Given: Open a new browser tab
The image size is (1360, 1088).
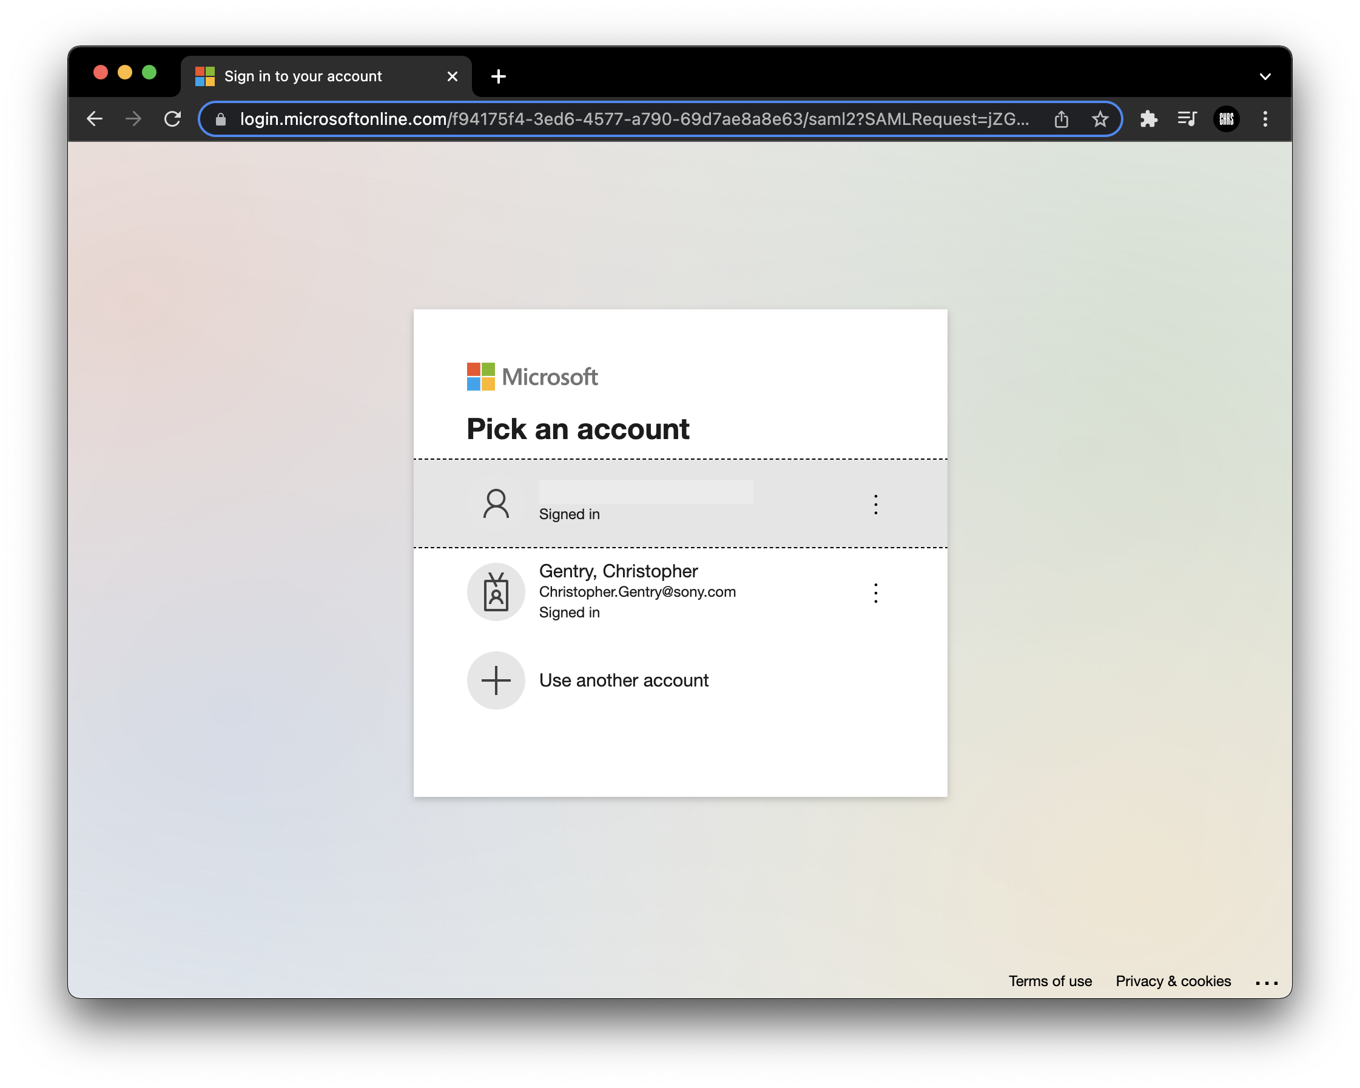Looking at the screenshot, I should pyautogui.click(x=499, y=76).
